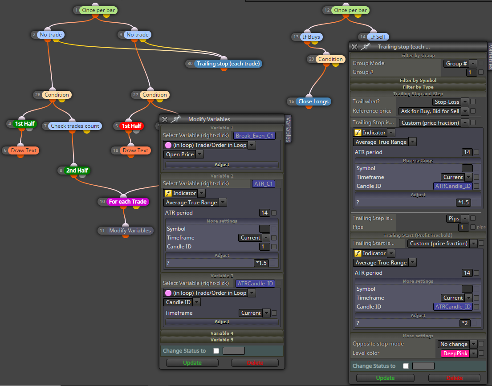Toggle checkbox beside Group # value
Screen dimensions: 492x386
click(x=481, y=72)
